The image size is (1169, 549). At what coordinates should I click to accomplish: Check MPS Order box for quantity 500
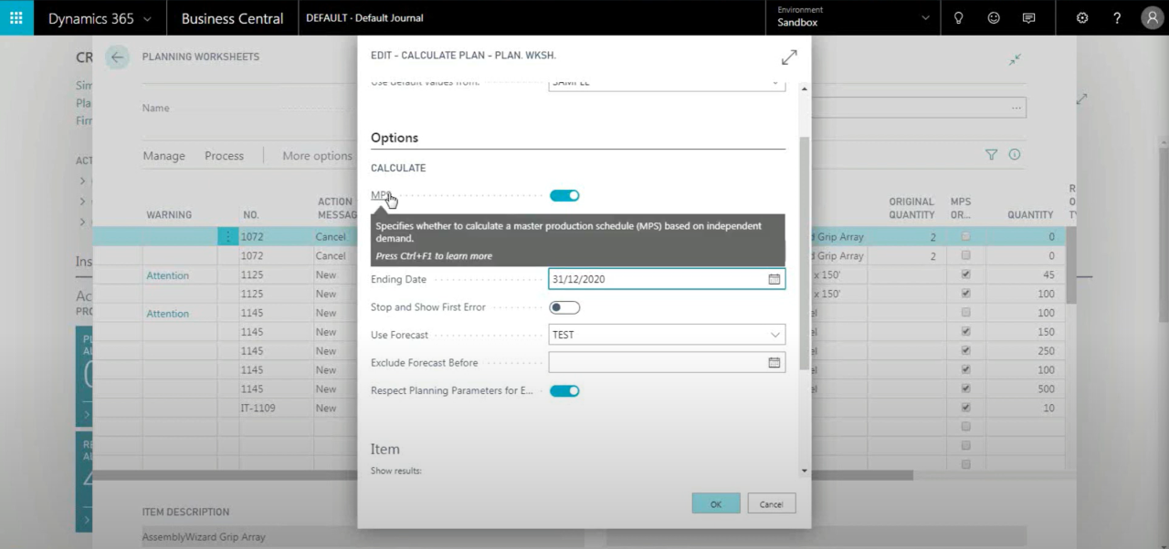coord(966,388)
